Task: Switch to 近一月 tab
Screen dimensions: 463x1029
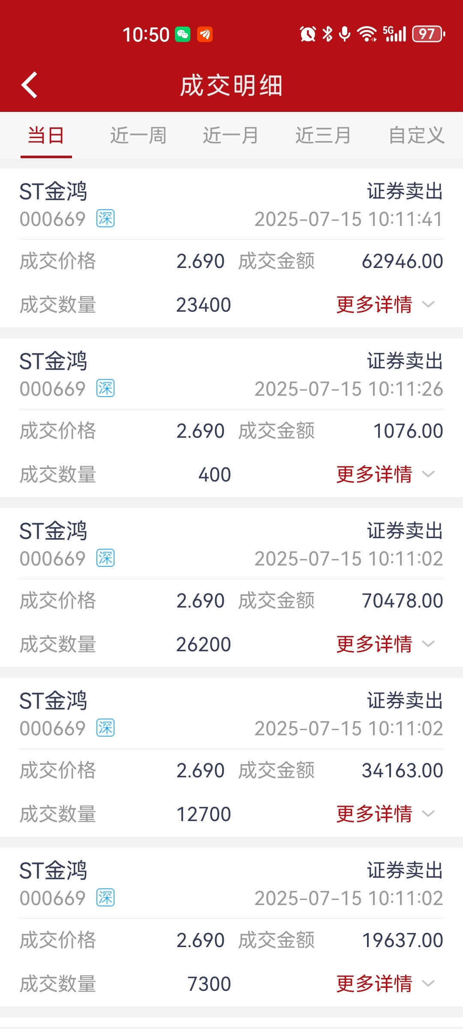Action: coord(231,135)
